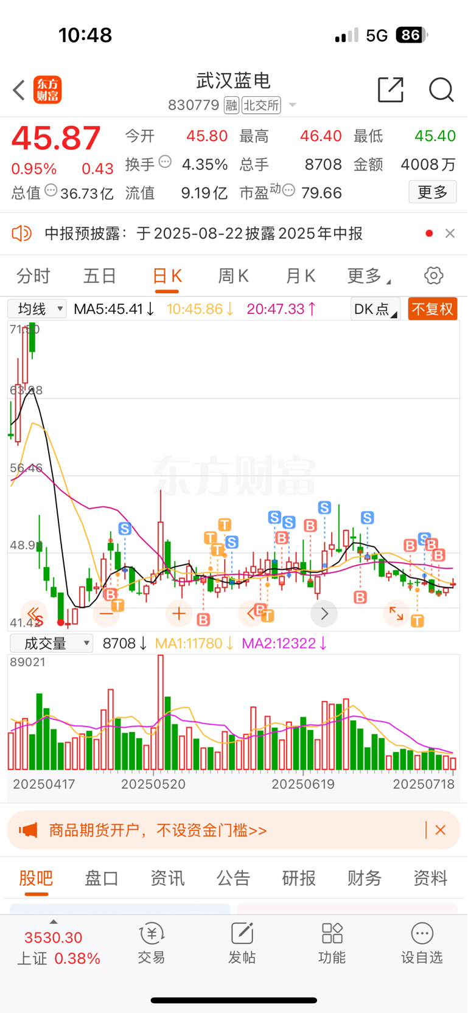Open the 均线 indicator dropdown
This screenshot has width=468, height=1013.
pyautogui.click(x=37, y=309)
